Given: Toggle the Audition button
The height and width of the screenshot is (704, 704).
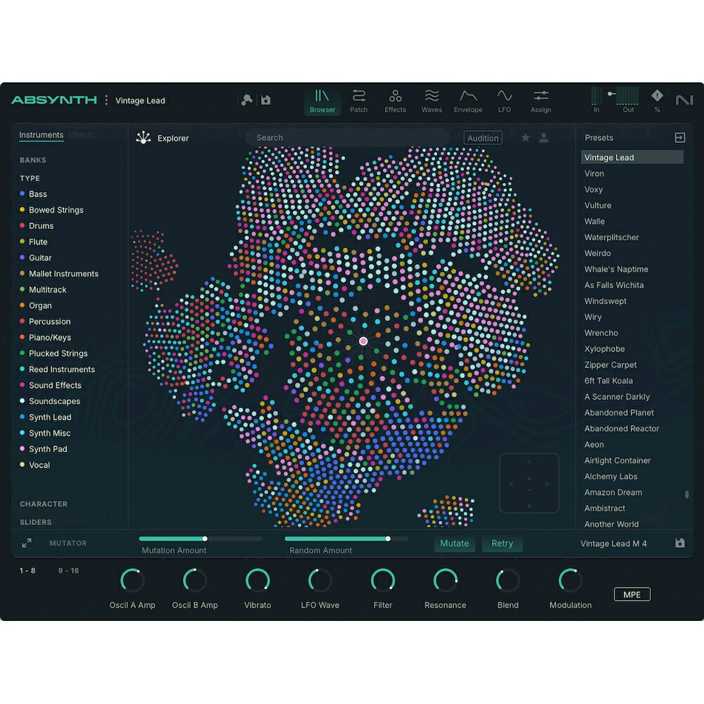Looking at the screenshot, I should point(483,138).
